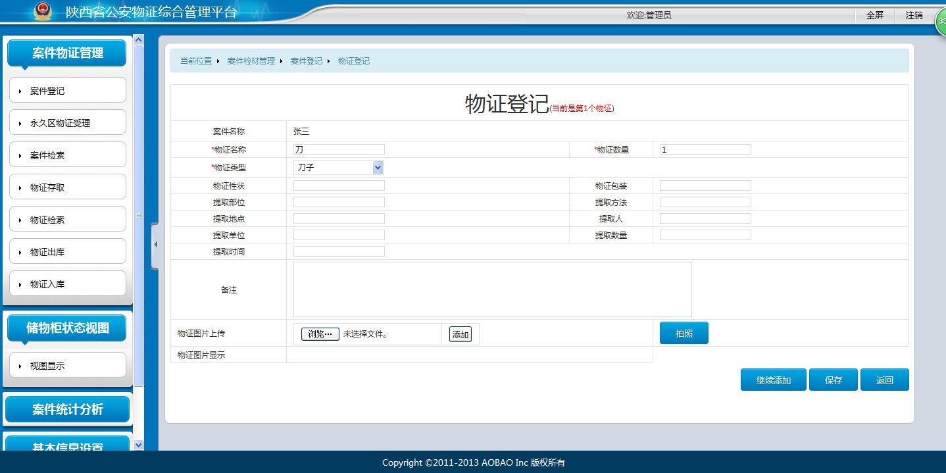The width and height of the screenshot is (946, 473).
Task: Go to 永久区物证受理 menu item
Action: (68, 123)
